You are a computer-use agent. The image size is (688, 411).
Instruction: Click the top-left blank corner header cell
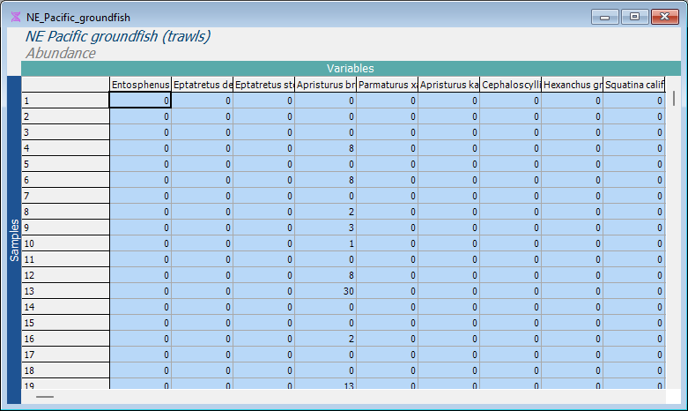coord(65,85)
